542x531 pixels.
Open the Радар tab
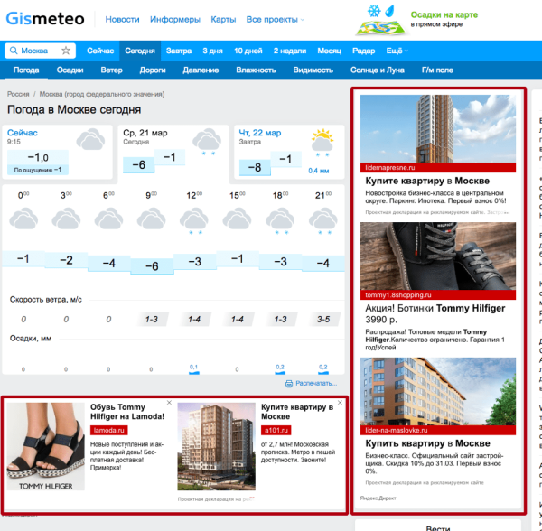(364, 51)
